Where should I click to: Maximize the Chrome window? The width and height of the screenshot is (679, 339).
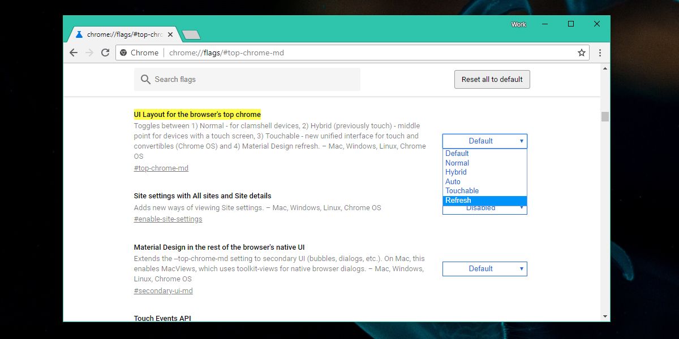(x=571, y=24)
